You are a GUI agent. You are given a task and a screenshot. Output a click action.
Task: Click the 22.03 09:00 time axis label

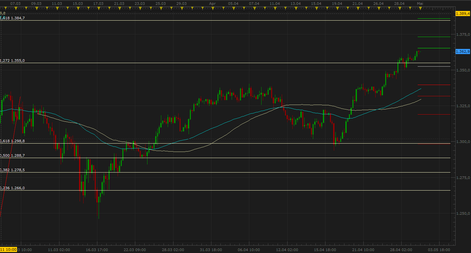[x=135, y=249]
